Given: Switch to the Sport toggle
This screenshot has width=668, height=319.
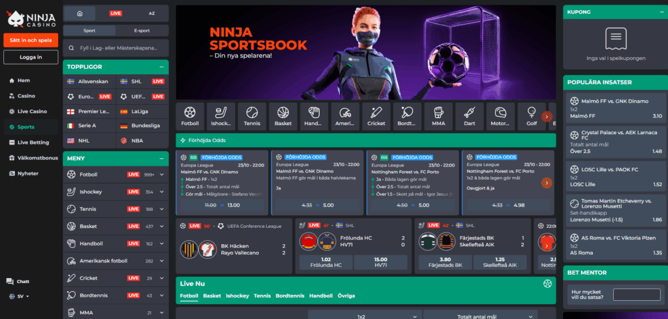Looking at the screenshot, I should [89, 31].
